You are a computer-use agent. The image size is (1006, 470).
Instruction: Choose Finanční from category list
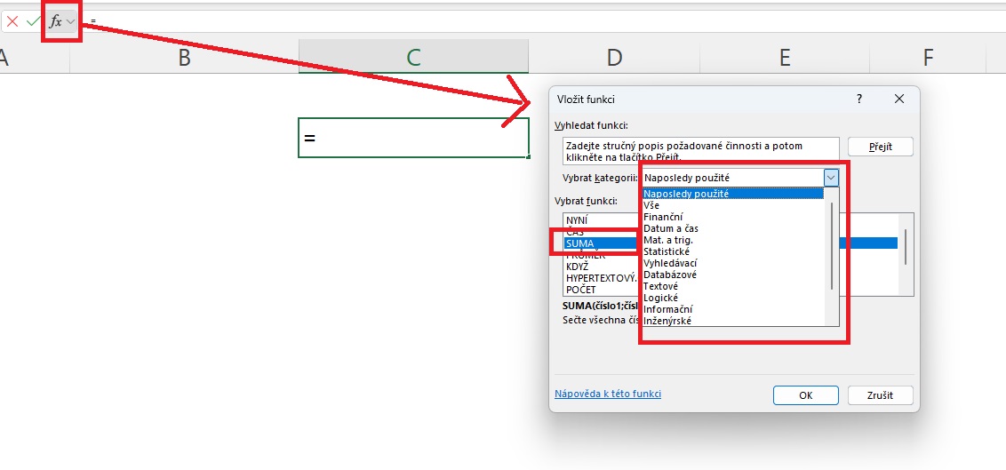663,217
